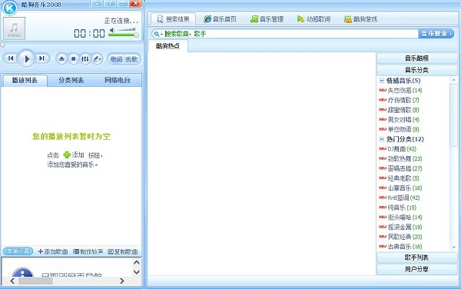Open the search type magnifier dropdown
461x289 pixels.
[x=158, y=34]
